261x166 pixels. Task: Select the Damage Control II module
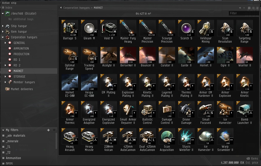pos(167,113)
